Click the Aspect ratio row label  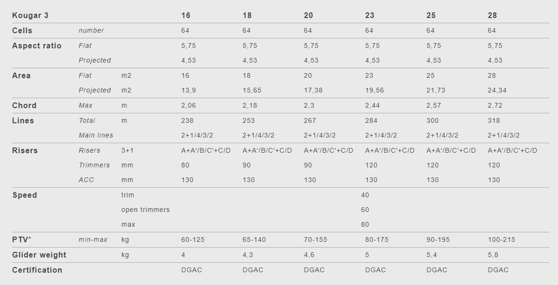[37, 46]
